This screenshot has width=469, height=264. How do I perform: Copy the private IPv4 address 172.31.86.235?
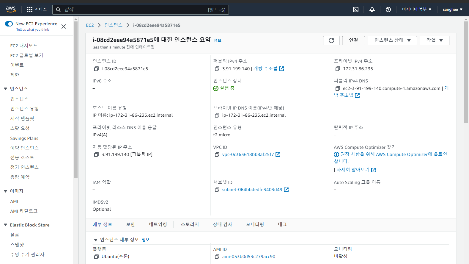pyautogui.click(x=338, y=69)
